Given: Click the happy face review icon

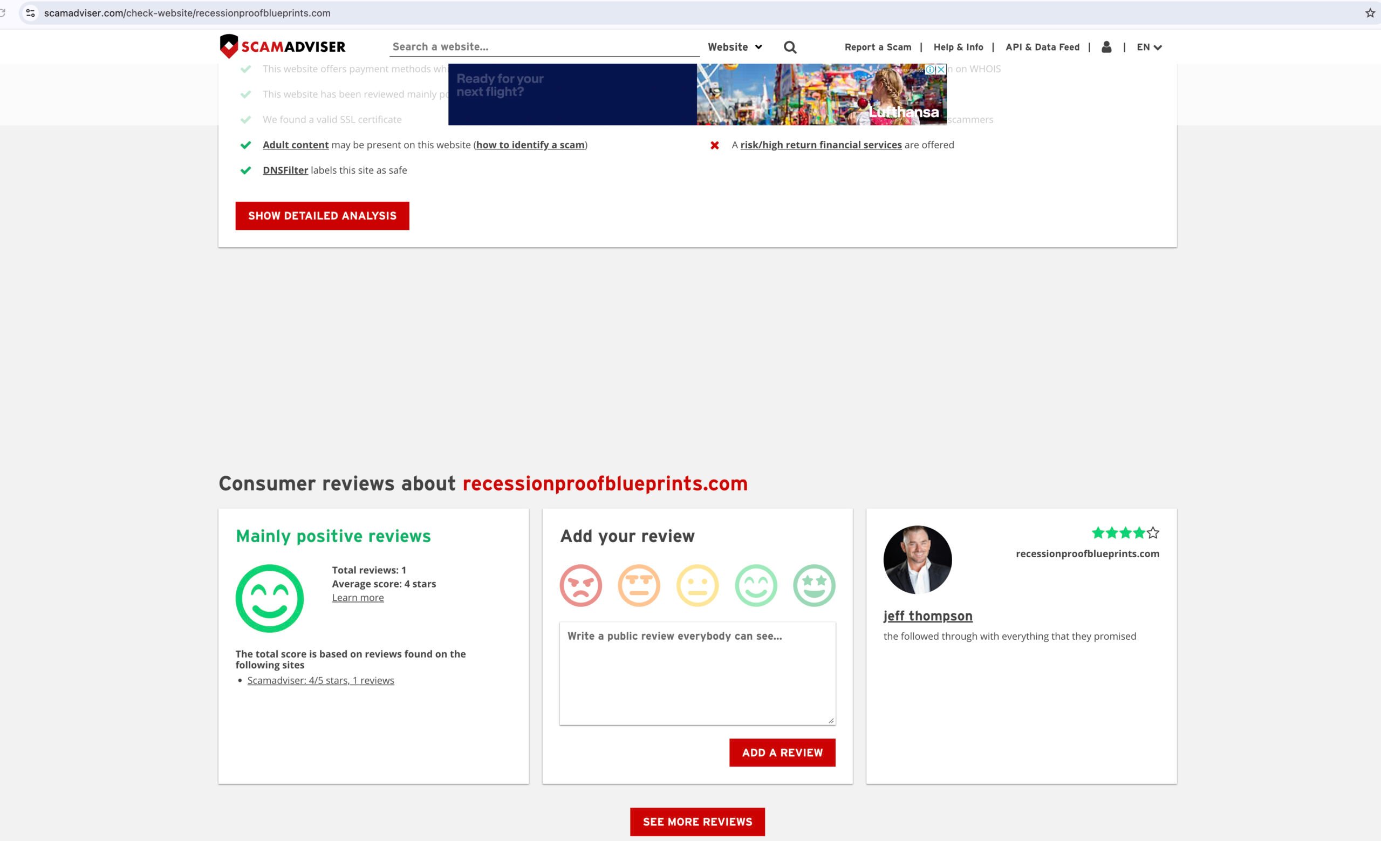Looking at the screenshot, I should pos(756,585).
